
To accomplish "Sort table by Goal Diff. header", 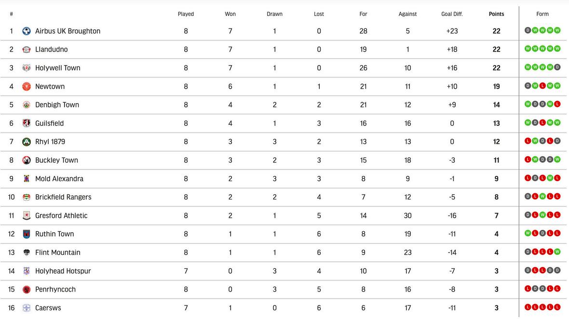I will coord(452,14).
